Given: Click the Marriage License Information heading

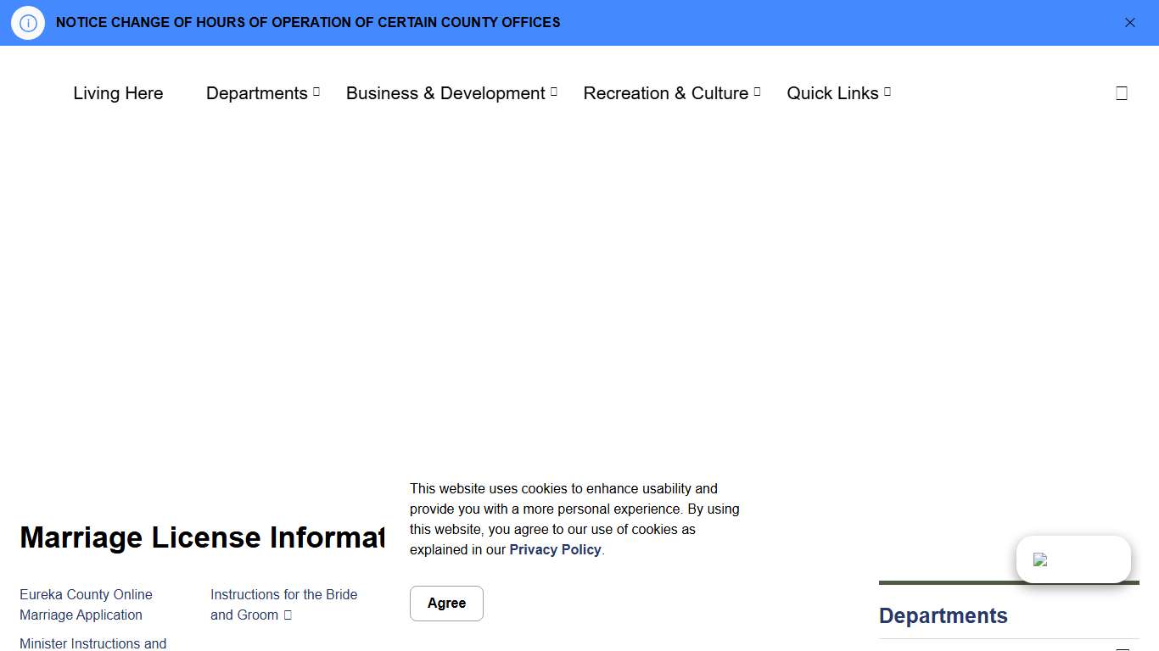Looking at the screenshot, I should [202, 537].
